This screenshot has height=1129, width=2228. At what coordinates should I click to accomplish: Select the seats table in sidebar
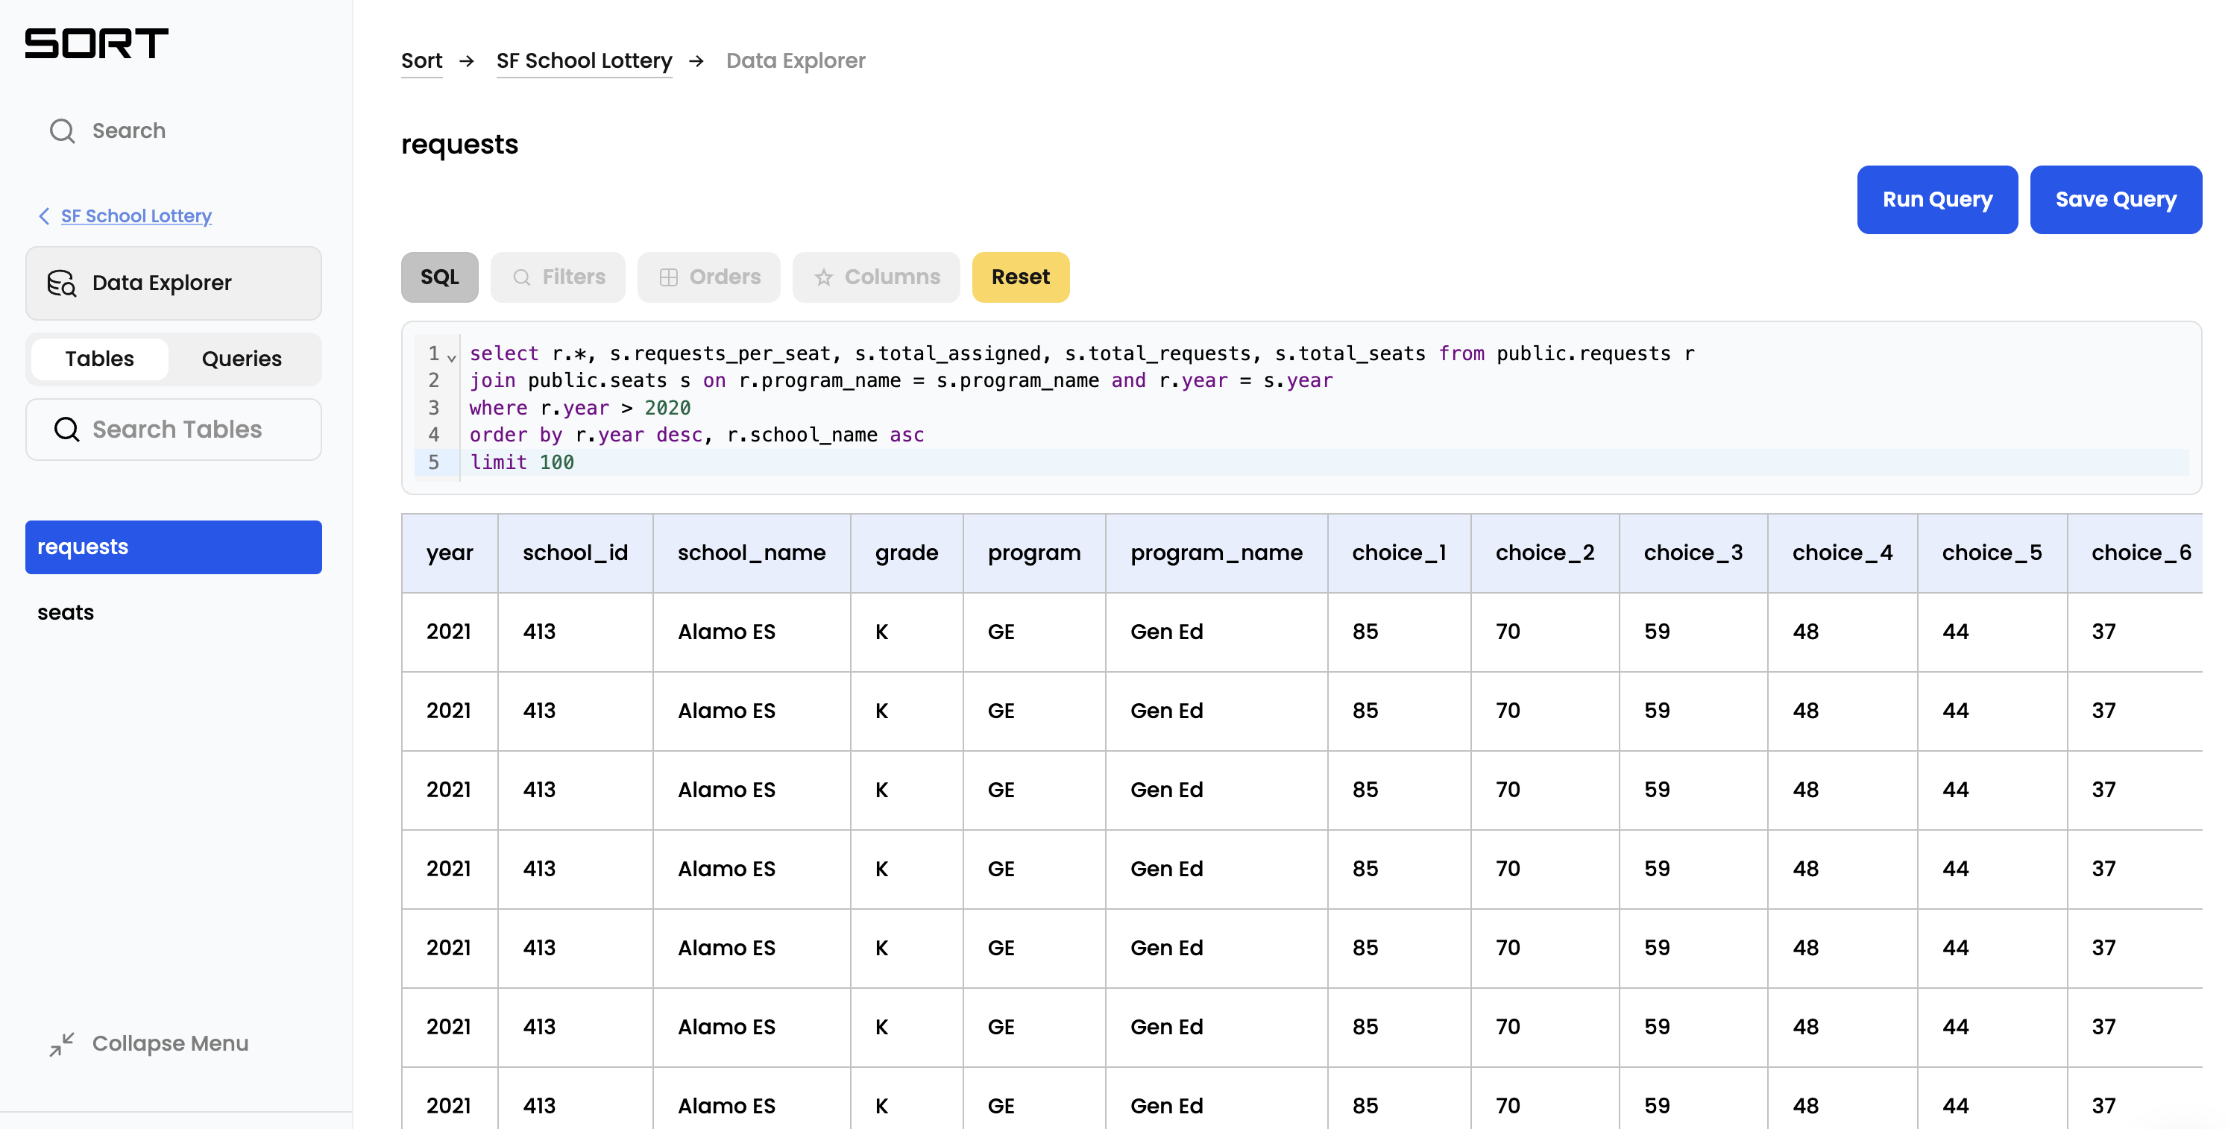pos(66,612)
